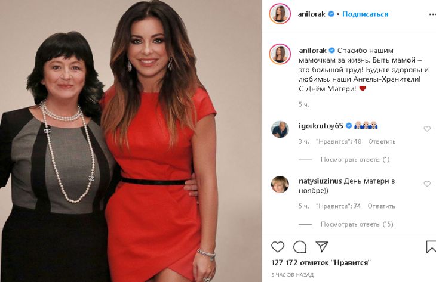Open anilorak username in post caption
436x282 pixels.
(x=312, y=51)
